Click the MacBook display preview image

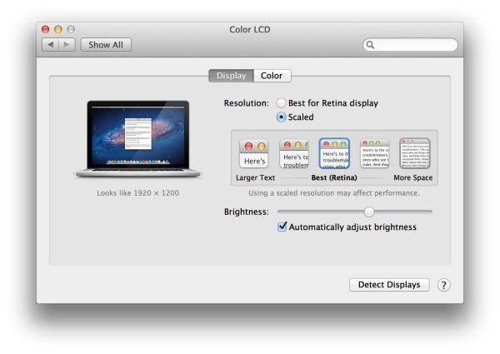tap(138, 138)
